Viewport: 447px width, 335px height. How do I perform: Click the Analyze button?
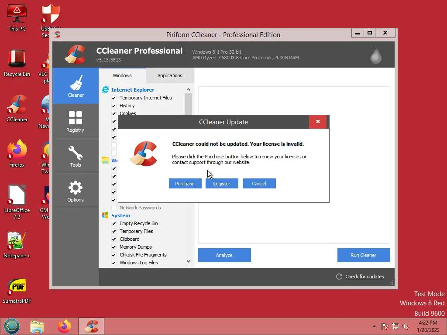click(x=224, y=255)
